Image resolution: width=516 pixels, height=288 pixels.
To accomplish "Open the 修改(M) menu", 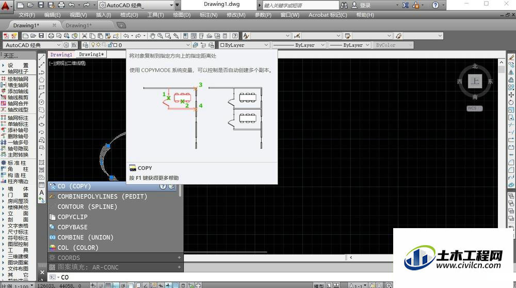I will 236,15.
